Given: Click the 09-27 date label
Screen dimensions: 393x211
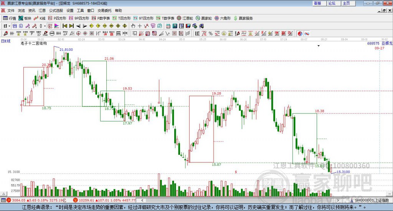Looking at the screenshot, I should point(380,48).
